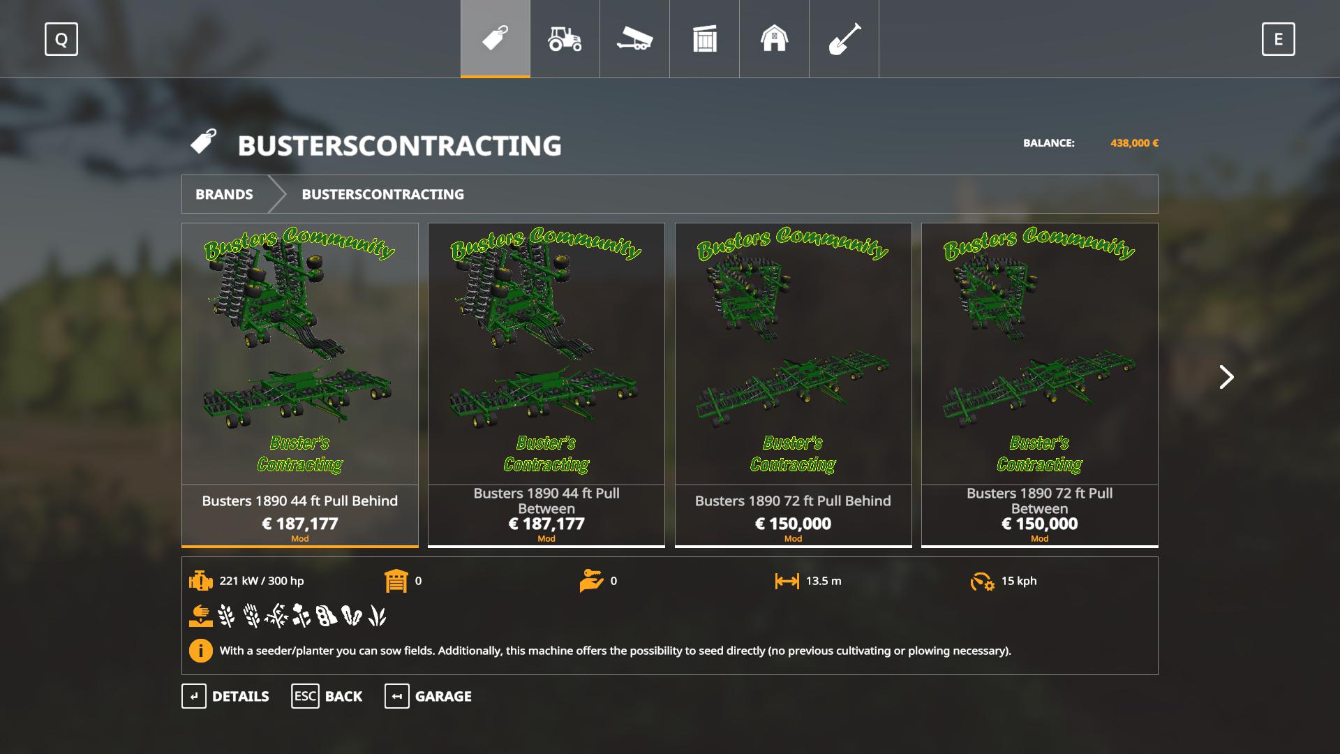Switch to the Tools trailer category
Screen dimensions: 1340x754
(634, 38)
